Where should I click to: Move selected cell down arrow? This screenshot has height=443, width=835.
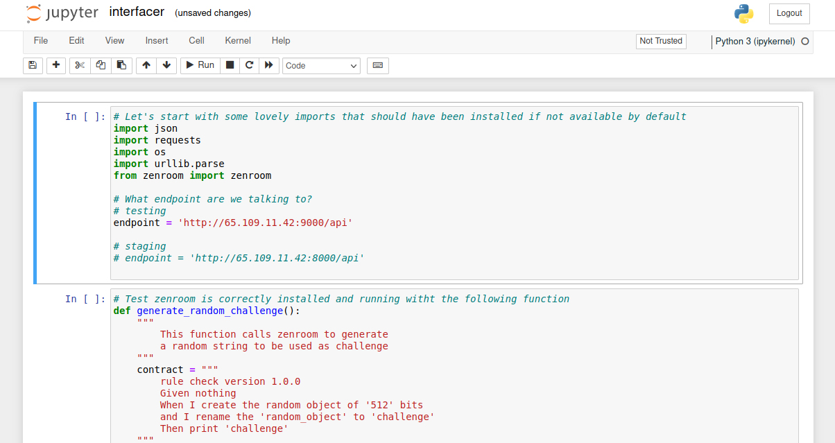click(x=166, y=65)
